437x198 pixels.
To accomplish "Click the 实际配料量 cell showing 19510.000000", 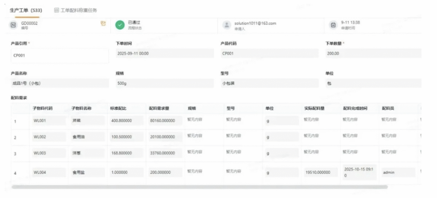I will (x=320, y=172).
